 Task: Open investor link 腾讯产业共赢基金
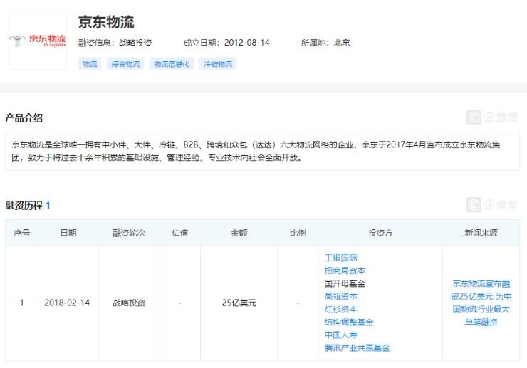click(x=357, y=347)
